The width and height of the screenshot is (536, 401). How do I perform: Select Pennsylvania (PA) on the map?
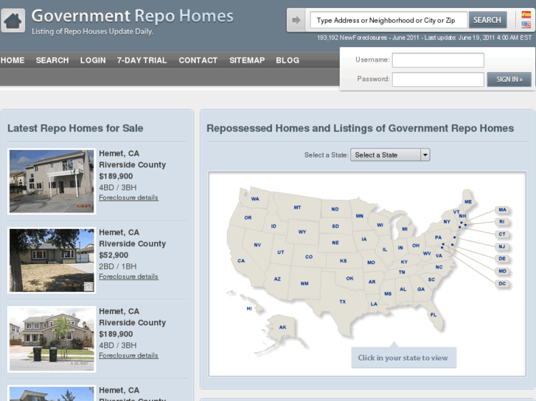coord(438,238)
